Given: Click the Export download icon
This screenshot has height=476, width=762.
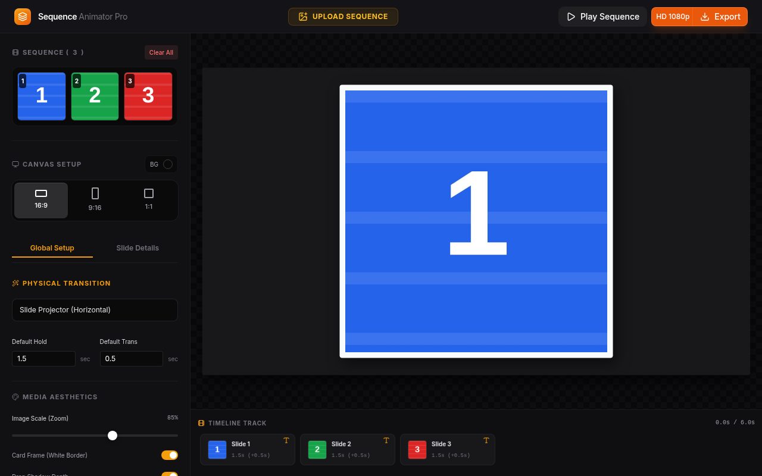Looking at the screenshot, I should click(705, 17).
